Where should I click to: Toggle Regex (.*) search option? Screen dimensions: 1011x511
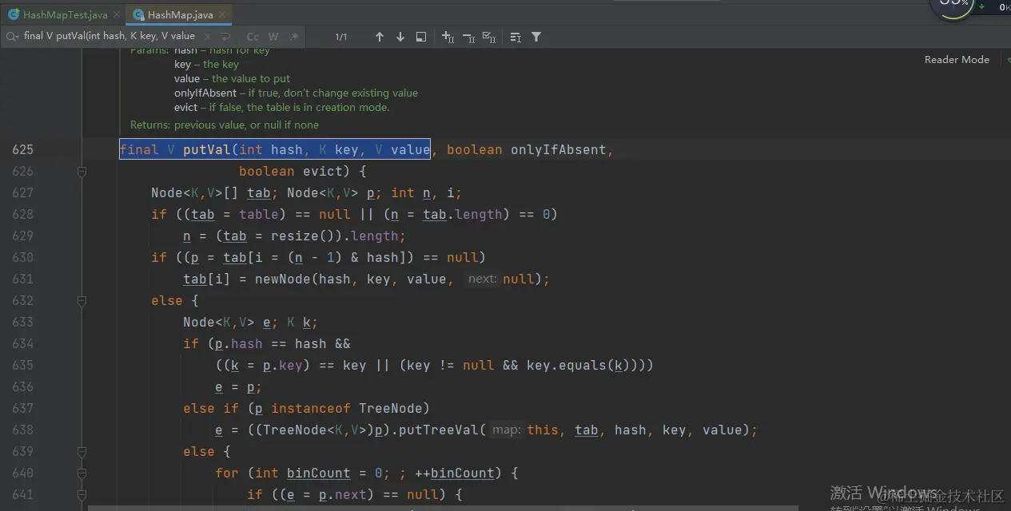coord(293,37)
